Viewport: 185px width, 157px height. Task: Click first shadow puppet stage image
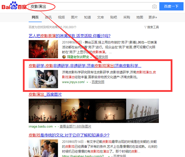(45, 111)
